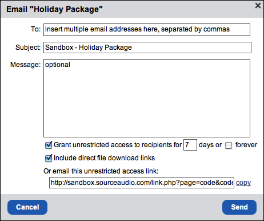Click the number of days field

click(x=190, y=145)
